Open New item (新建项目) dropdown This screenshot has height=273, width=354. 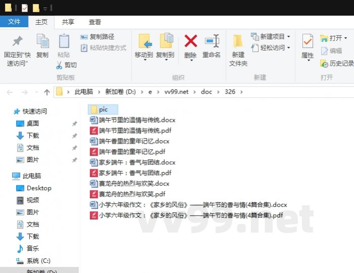271,36
